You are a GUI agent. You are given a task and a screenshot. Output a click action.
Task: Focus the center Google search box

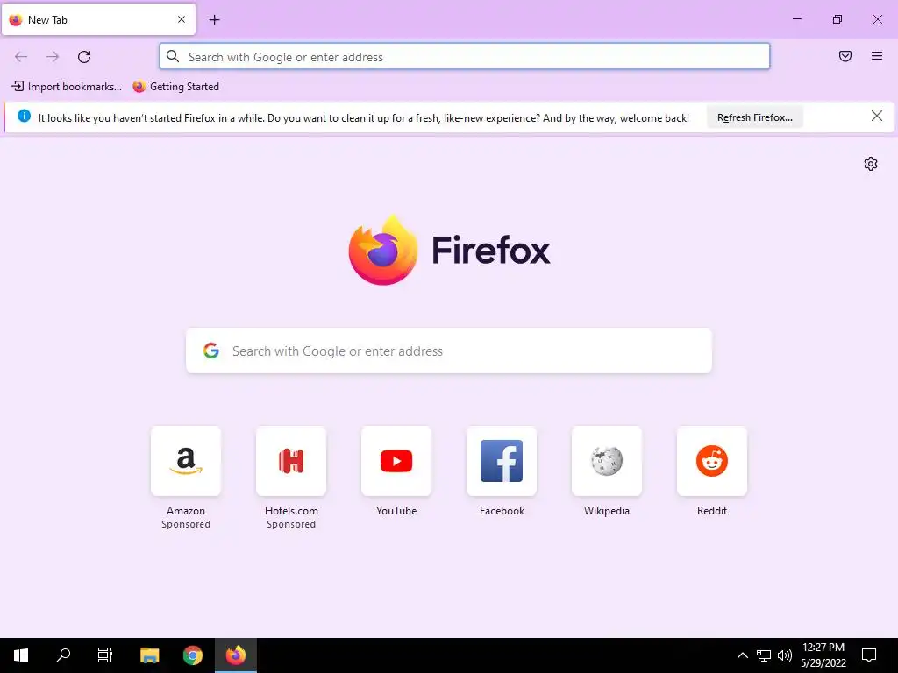(x=449, y=351)
